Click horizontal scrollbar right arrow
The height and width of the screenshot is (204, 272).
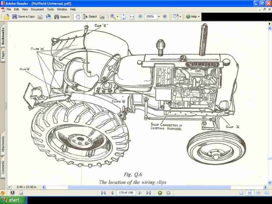click(x=265, y=187)
